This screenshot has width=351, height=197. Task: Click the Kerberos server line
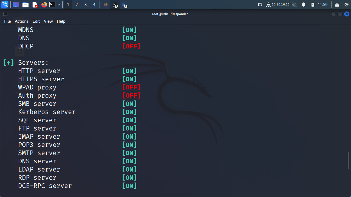tap(47, 112)
